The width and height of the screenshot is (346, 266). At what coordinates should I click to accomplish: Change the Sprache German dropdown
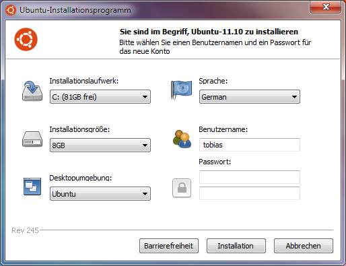pos(250,97)
